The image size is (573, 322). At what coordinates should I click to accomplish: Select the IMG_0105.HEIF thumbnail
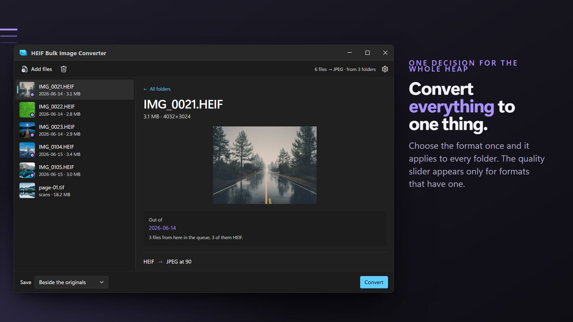27,170
